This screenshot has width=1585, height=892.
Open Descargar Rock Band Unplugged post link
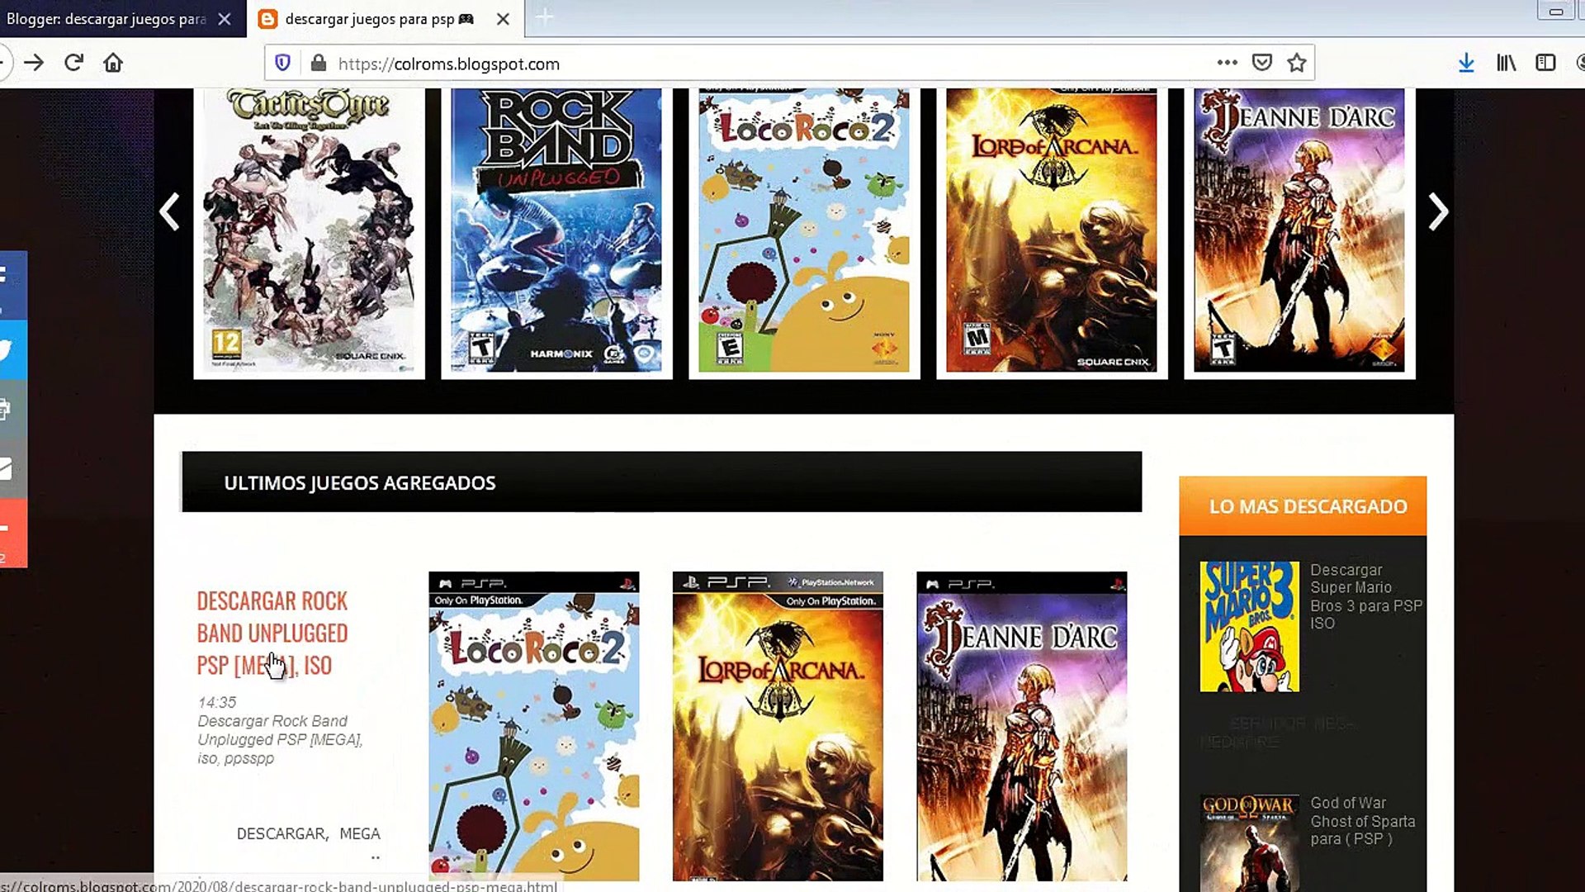(272, 633)
